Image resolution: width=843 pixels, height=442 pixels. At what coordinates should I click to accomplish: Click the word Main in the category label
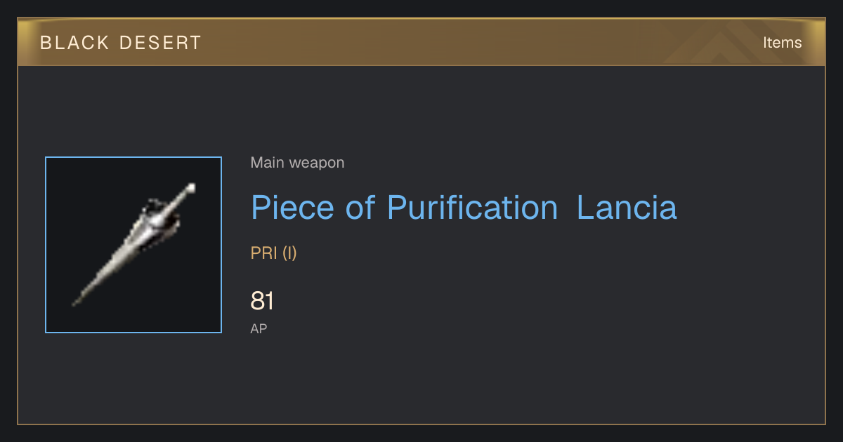pyautogui.click(x=268, y=163)
